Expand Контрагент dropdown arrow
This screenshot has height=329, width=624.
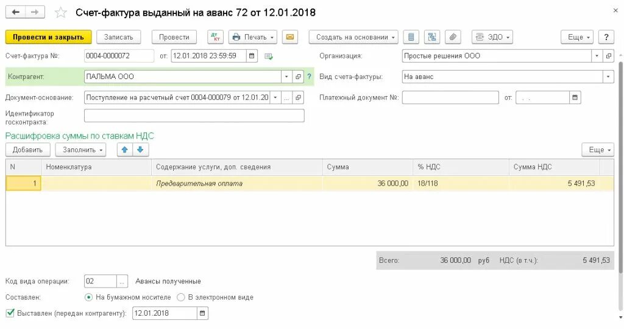click(x=286, y=77)
